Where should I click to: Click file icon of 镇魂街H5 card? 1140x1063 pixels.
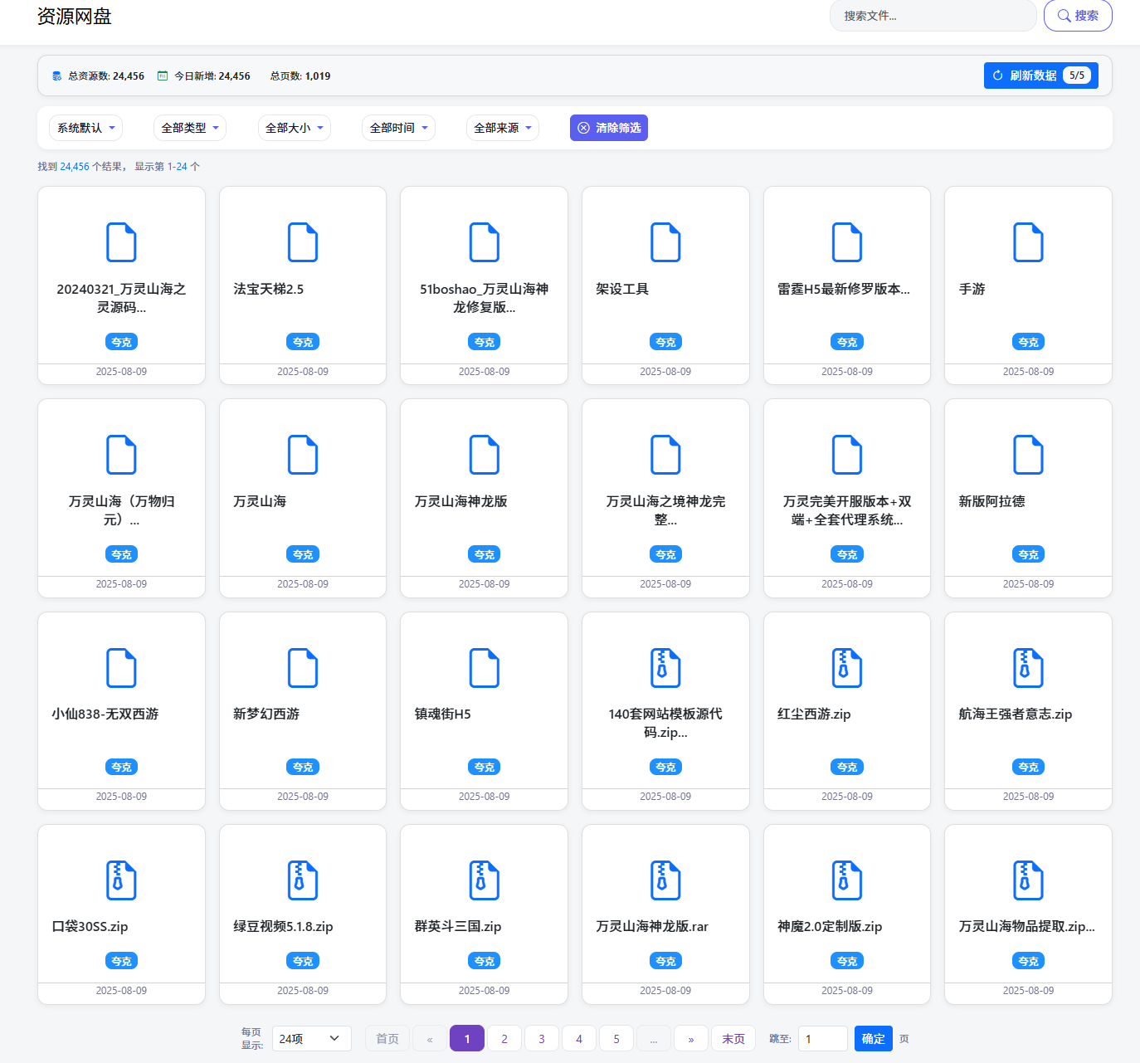coord(484,668)
